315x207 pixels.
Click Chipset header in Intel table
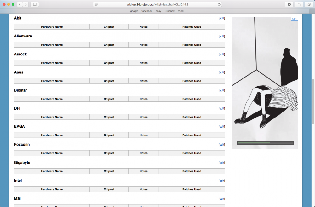point(109,189)
